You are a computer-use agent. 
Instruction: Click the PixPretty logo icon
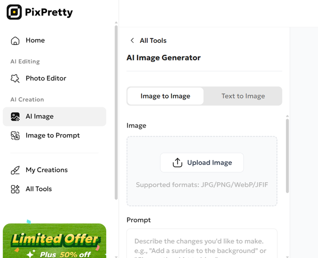pos(14,12)
